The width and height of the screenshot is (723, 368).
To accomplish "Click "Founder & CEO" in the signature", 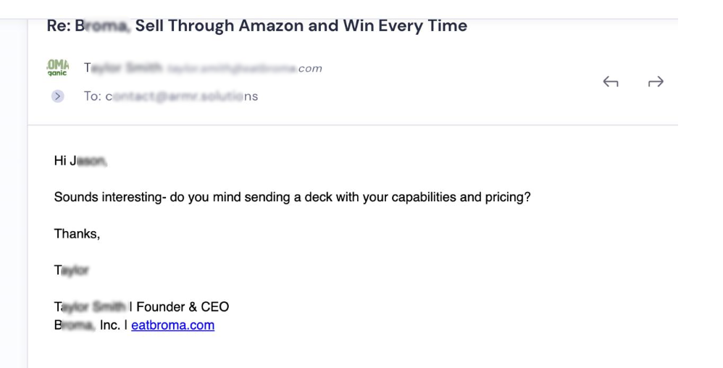I will point(183,306).
